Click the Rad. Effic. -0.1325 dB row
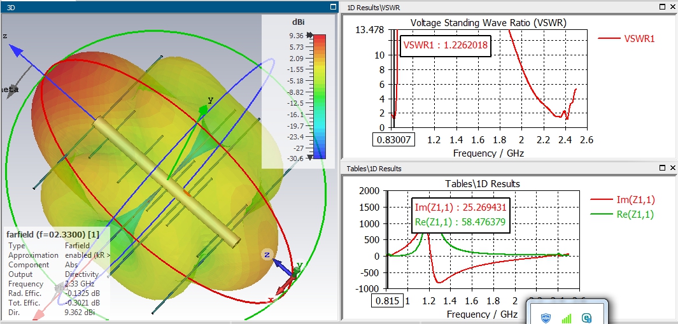The width and height of the screenshot is (678, 324). tap(54, 293)
